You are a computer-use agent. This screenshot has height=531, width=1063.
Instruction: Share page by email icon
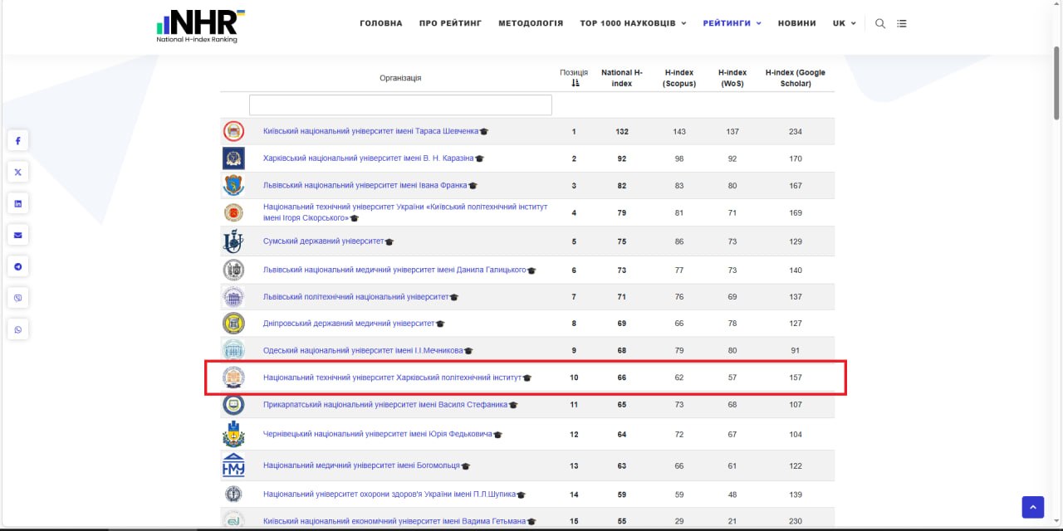[17, 236]
